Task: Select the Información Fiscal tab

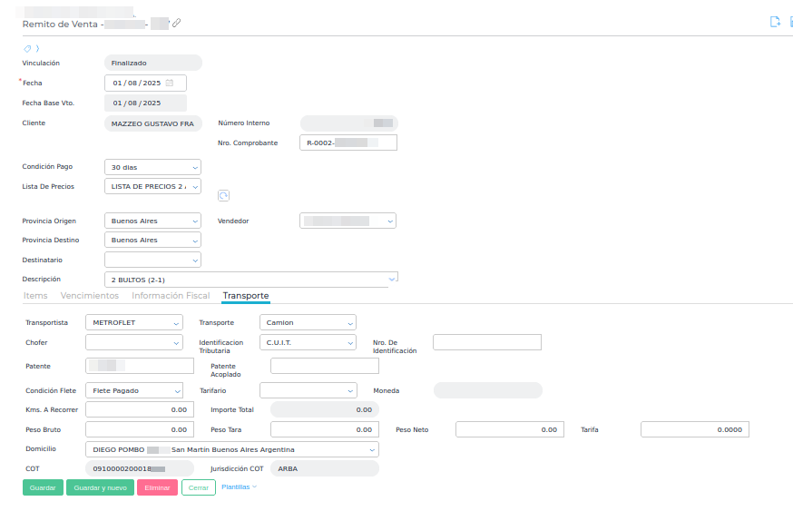Action: [x=171, y=296]
